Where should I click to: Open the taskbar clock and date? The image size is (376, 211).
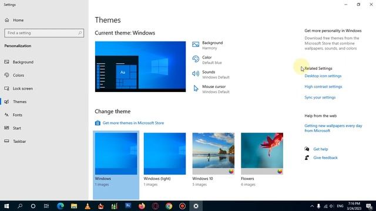point(354,206)
